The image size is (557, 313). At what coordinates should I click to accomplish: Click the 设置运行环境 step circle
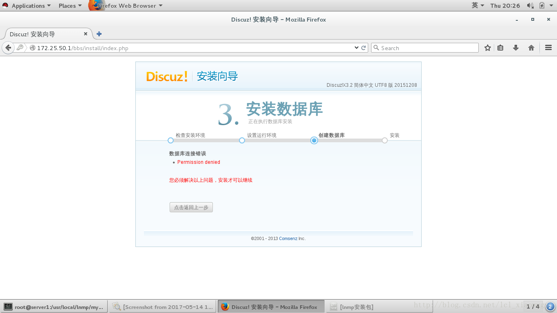tap(242, 140)
